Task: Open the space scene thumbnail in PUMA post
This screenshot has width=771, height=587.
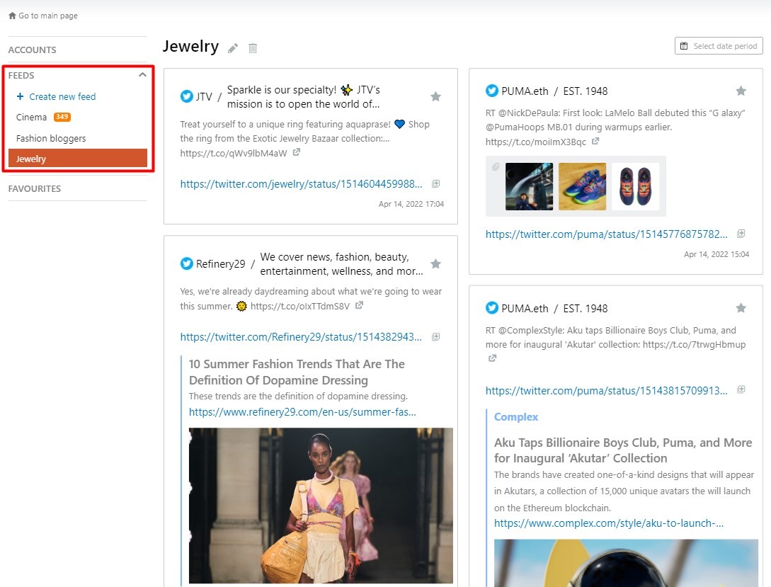Action: 529,186
